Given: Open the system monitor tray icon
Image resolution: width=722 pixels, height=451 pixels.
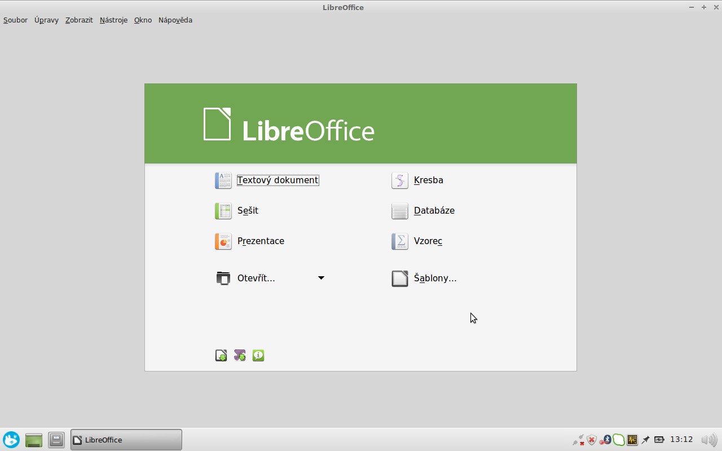Looking at the screenshot, I should 632,440.
